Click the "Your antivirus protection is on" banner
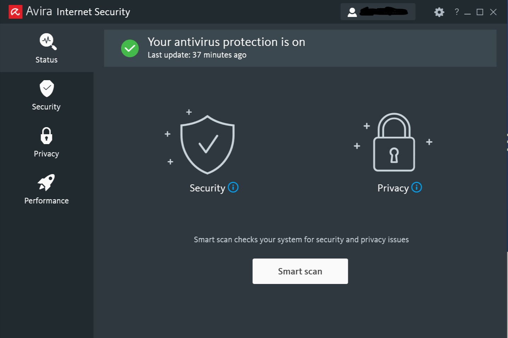 point(300,48)
